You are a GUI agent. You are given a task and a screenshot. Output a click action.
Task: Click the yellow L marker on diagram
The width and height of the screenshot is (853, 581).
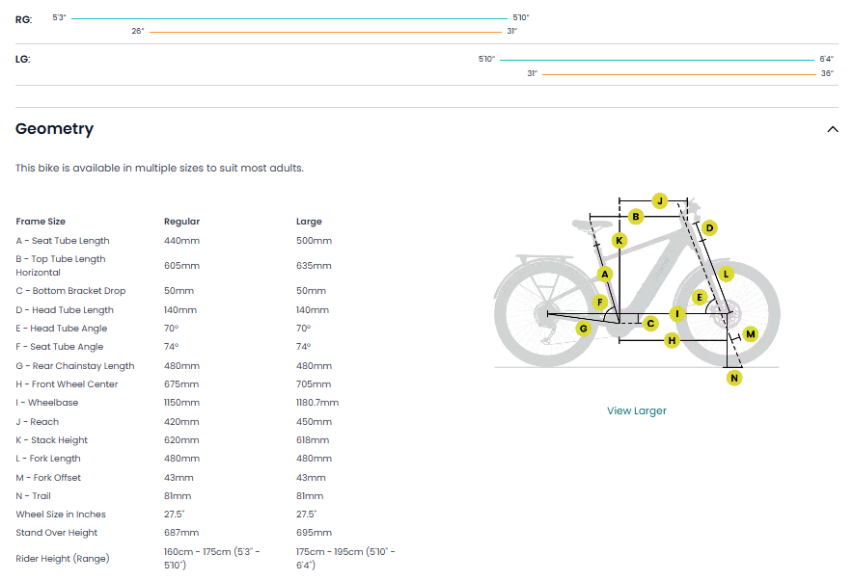(x=726, y=275)
